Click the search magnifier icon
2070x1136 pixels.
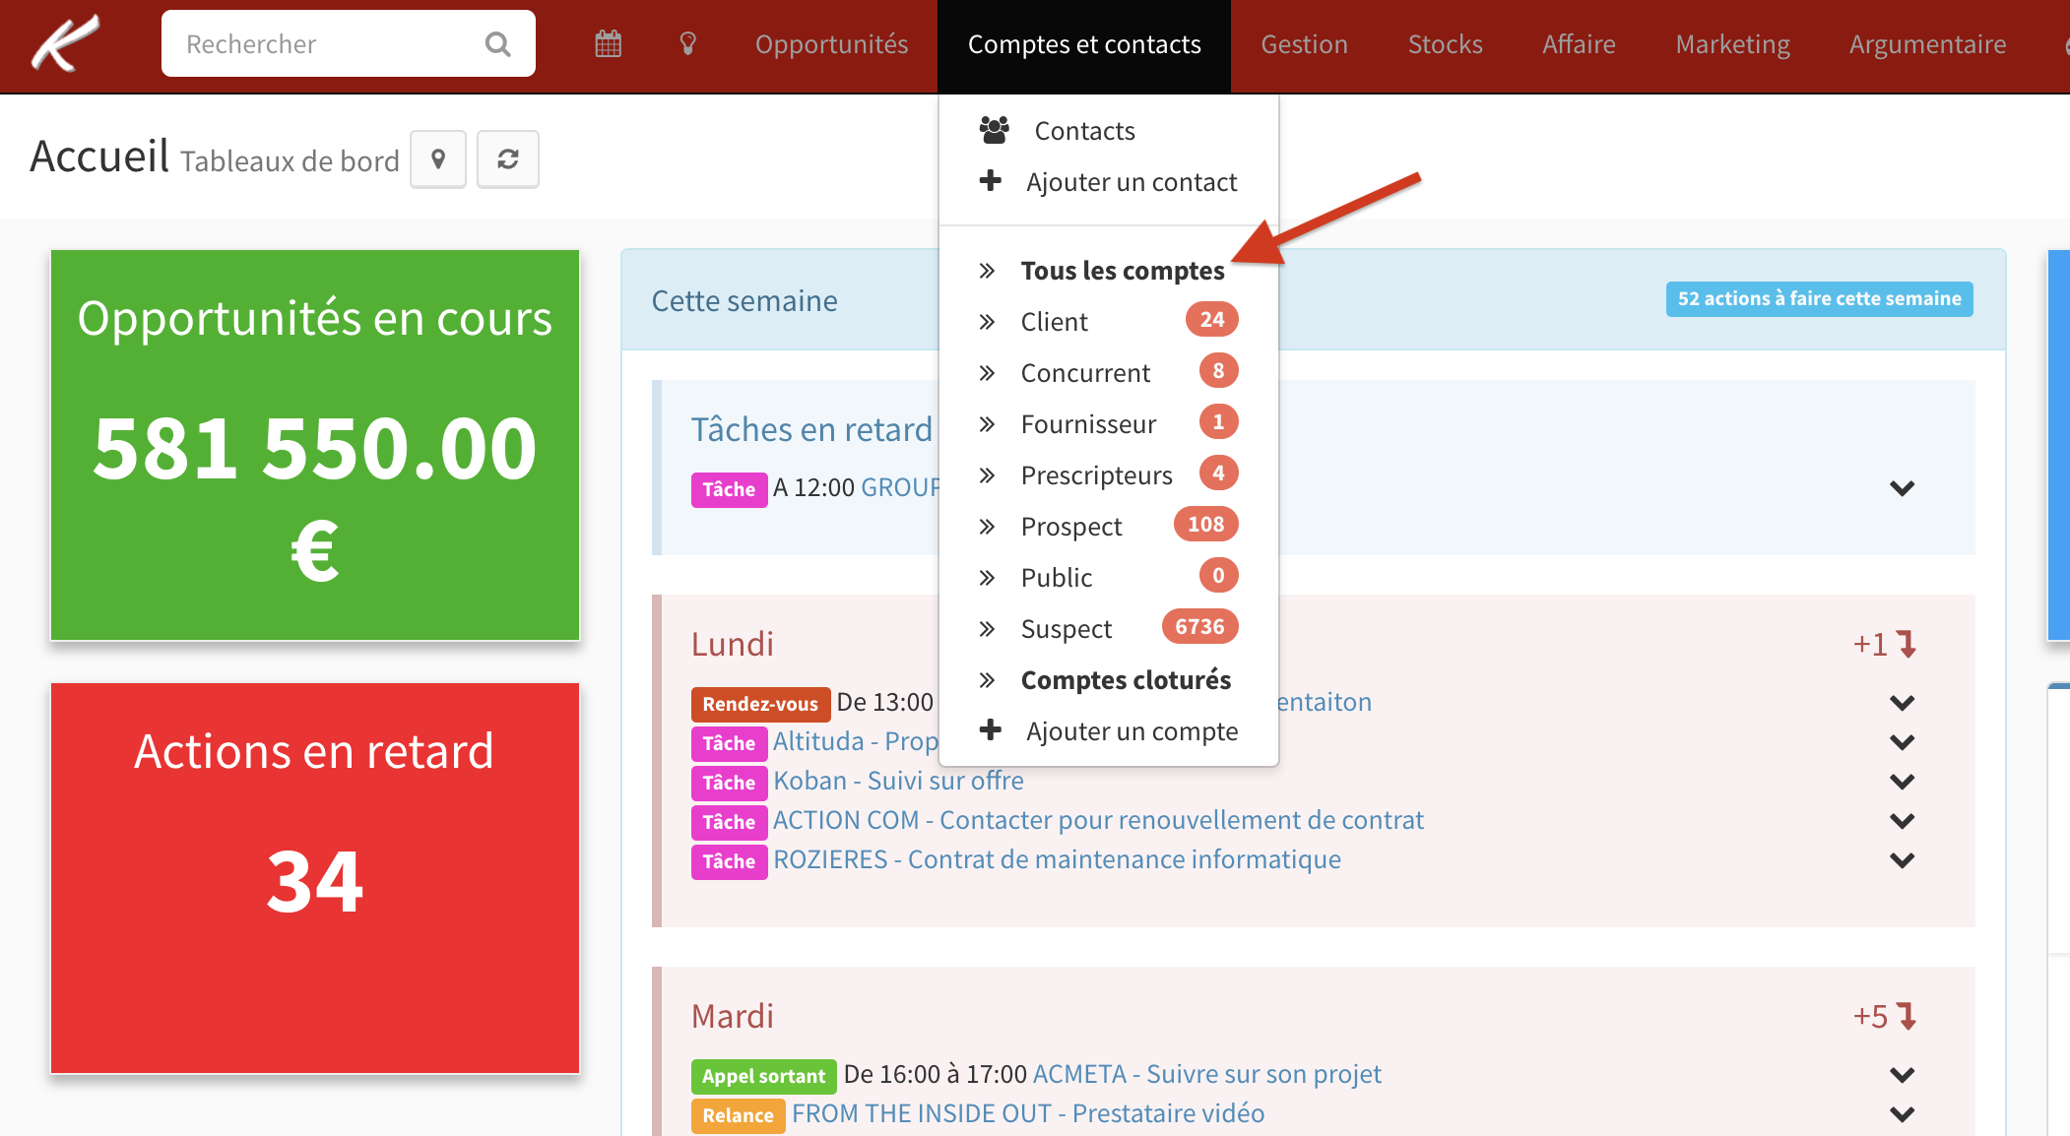click(x=498, y=44)
